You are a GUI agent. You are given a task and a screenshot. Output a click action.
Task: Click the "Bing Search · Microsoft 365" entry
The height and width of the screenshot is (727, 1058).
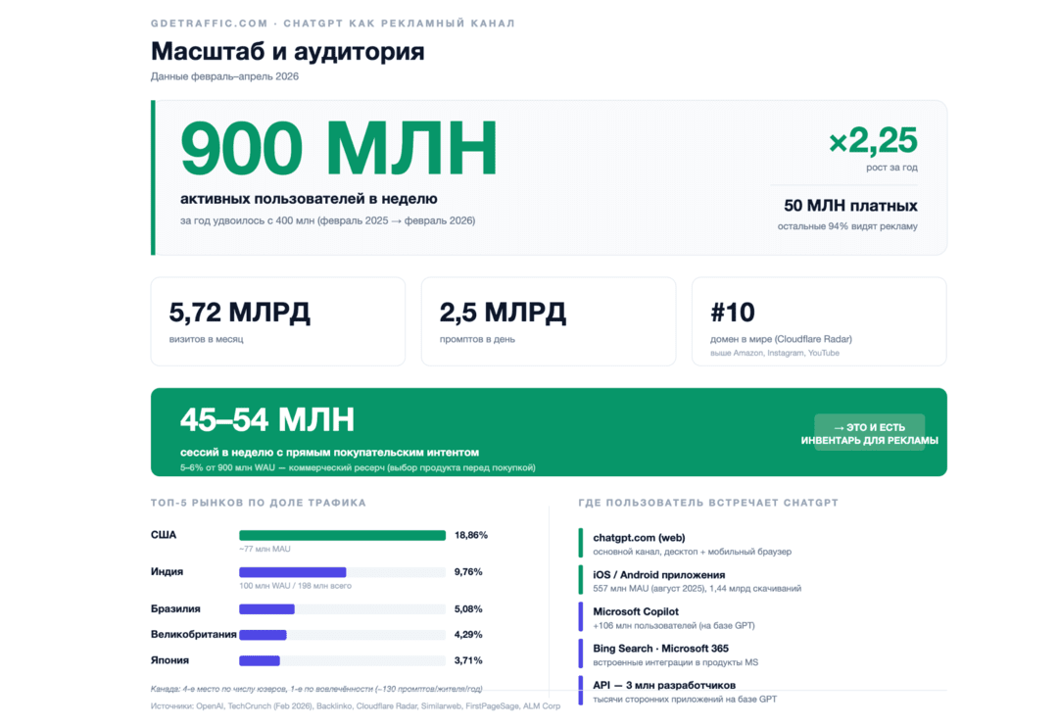click(x=660, y=649)
